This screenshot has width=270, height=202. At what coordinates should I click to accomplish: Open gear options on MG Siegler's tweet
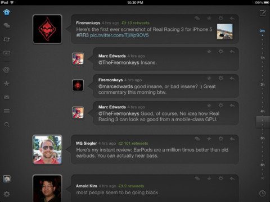pyautogui.click(x=220, y=139)
